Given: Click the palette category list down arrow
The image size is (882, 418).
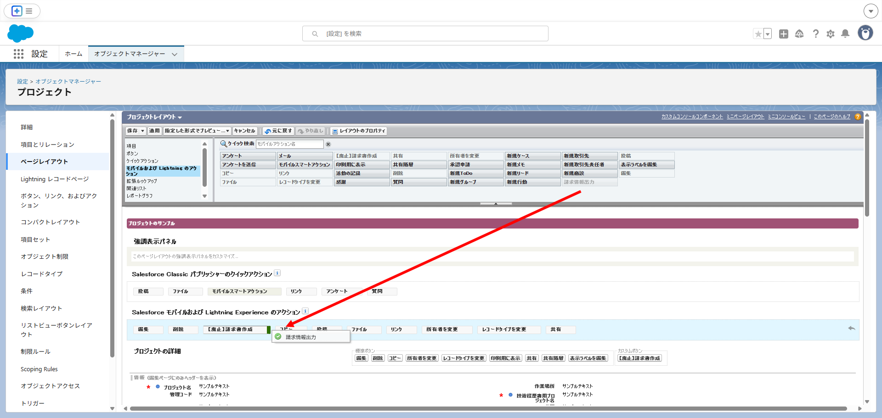Looking at the screenshot, I should (204, 196).
